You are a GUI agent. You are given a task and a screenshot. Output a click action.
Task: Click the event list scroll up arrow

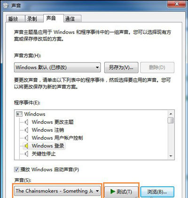171,114
